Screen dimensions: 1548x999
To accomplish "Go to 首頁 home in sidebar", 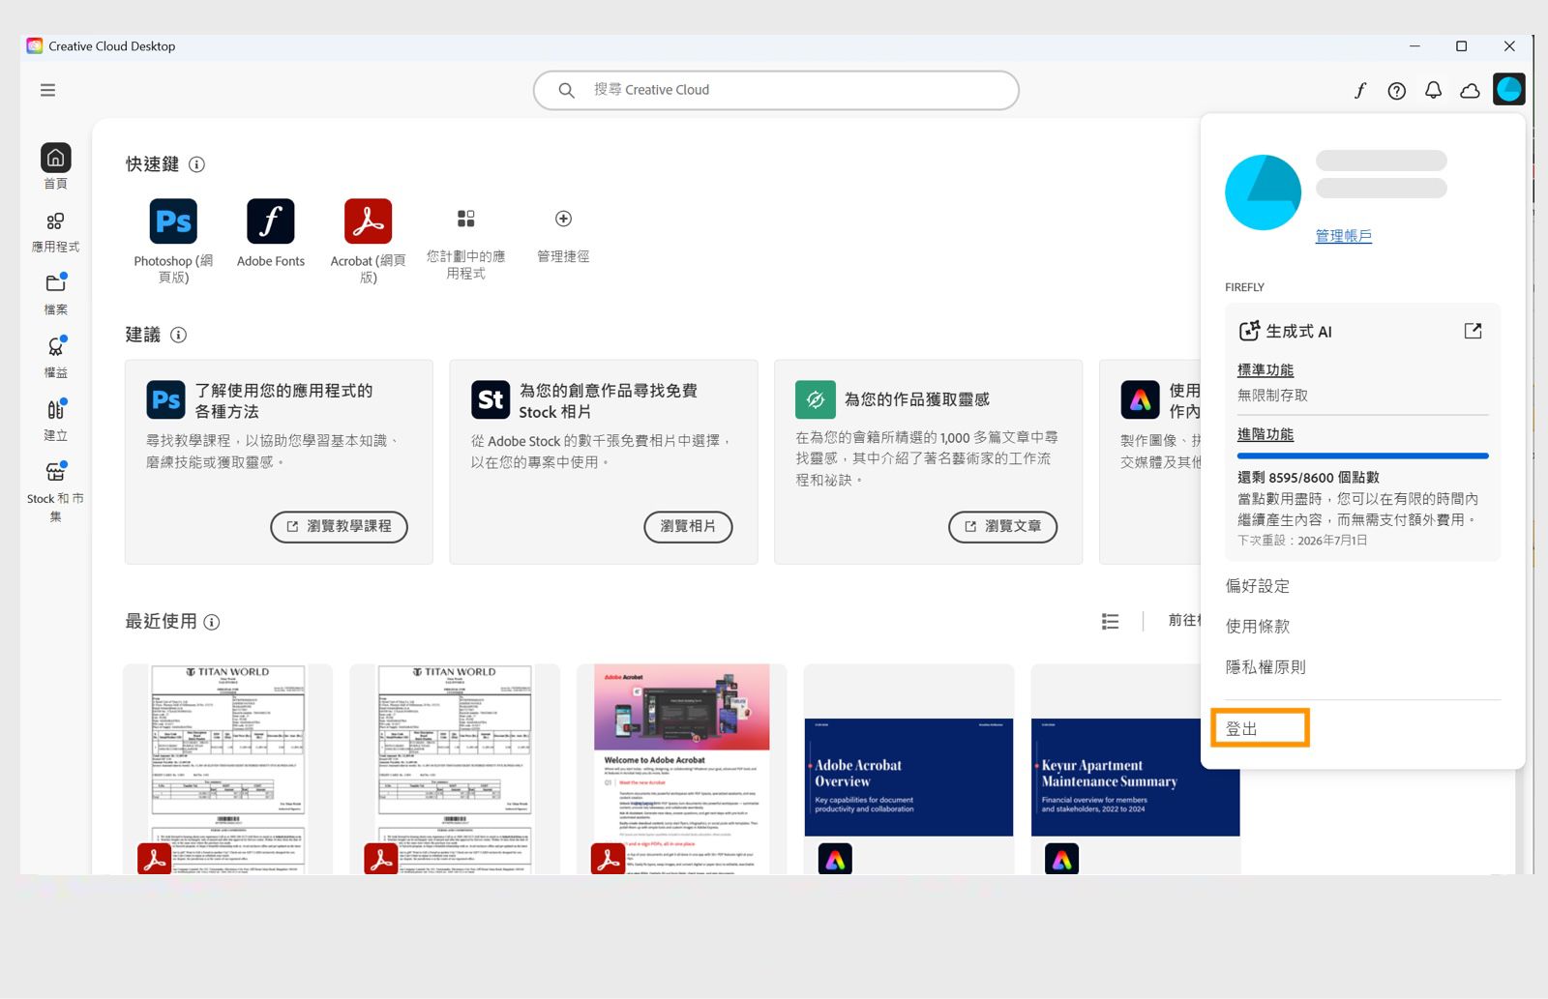I will (x=55, y=166).
